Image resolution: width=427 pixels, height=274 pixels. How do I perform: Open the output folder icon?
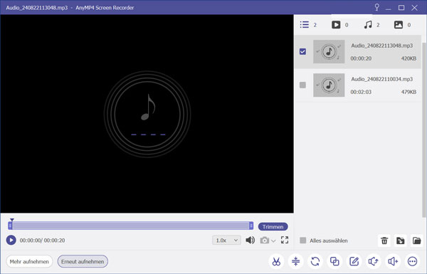pos(416,241)
